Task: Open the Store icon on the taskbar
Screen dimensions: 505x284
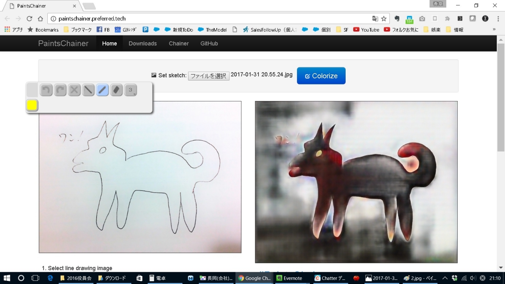Action: click(139, 278)
